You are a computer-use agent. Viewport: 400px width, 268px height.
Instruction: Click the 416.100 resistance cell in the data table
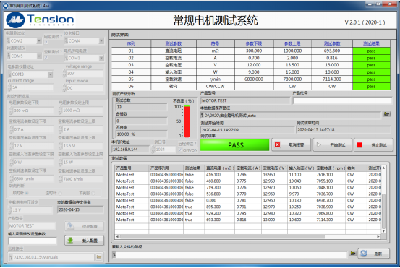(220, 175)
